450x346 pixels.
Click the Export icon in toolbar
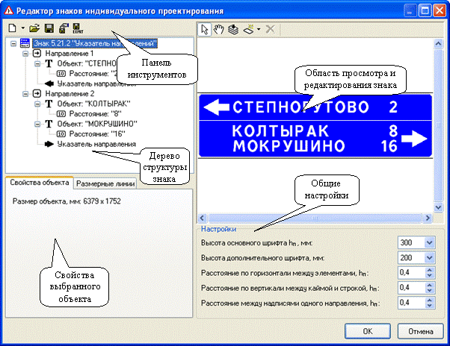[76, 28]
